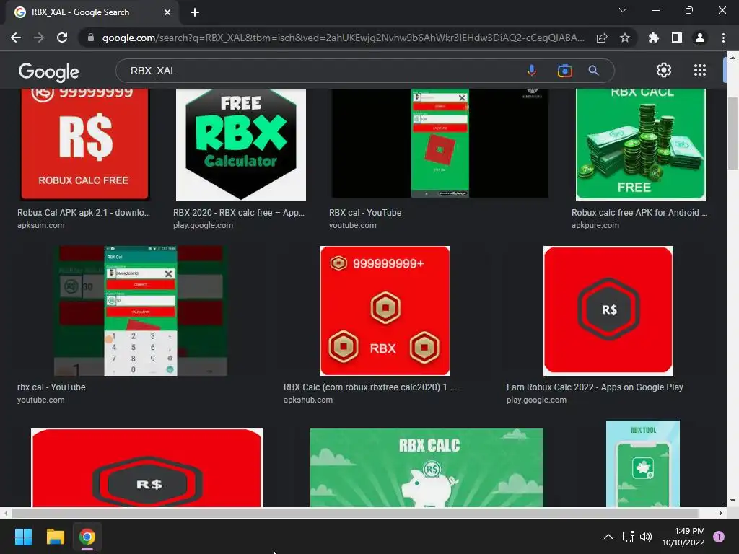Open RBX CACL Free coins image
Screen dimensions: 739x554
pyautogui.click(x=641, y=144)
